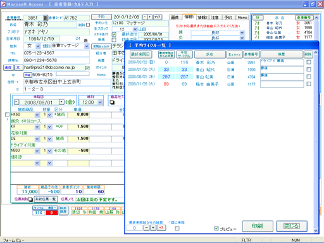Toggle the ハガキ送付 checkbox
The width and height of the screenshot is (324, 243).
coord(114,34)
